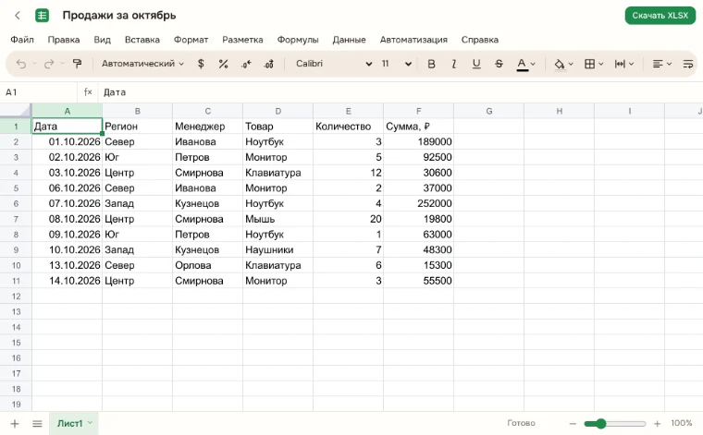Open the Вид menu
Screen dimensions: 703x435
[103, 40]
